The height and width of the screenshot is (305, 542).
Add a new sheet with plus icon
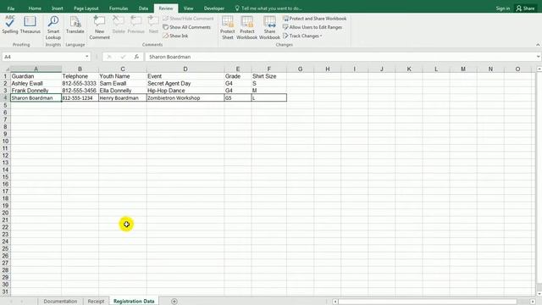click(174, 302)
